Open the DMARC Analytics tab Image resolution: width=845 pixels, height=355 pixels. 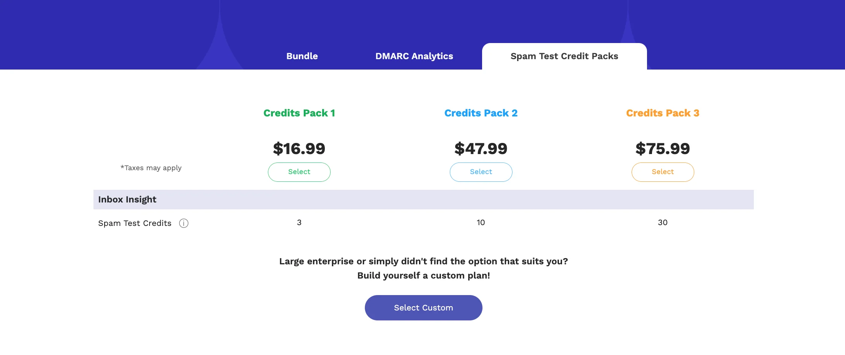pos(414,56)
